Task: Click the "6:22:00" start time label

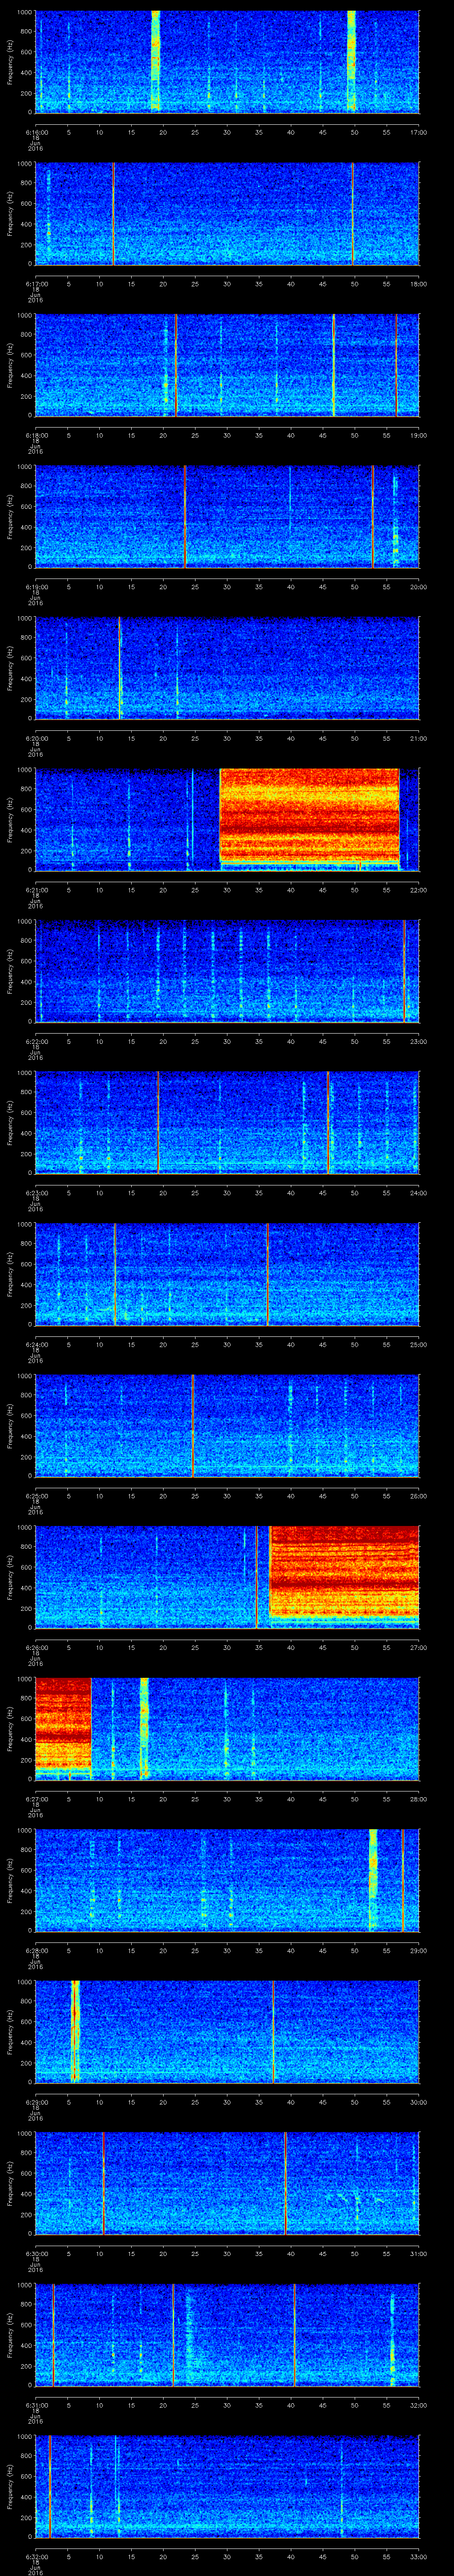Action: [x=36, y=1041]
